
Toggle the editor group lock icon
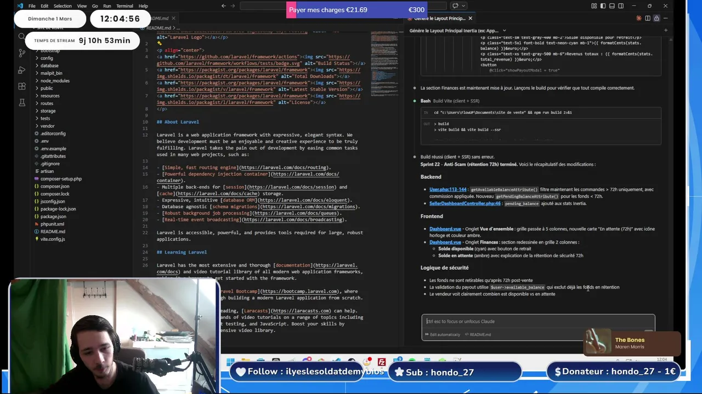tap(656, 18)
